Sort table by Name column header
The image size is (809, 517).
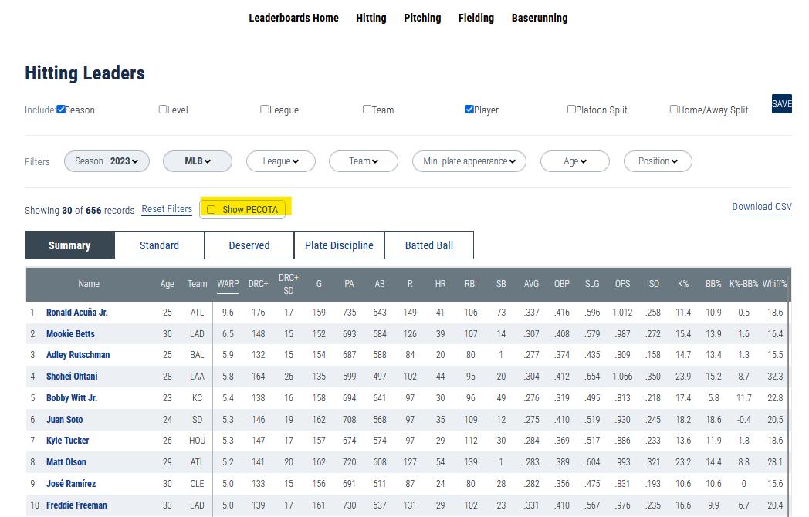pos(89,284)
